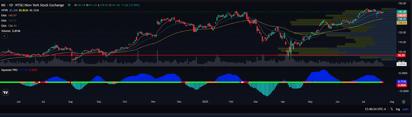Open timezone menu showing 13:40:24 UTC-4
This screenshot has width=412, height=117.
[375, 109]
